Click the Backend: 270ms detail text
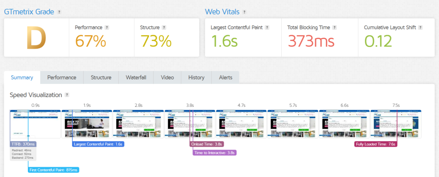439x177 pixels. (x=22, y=158)
